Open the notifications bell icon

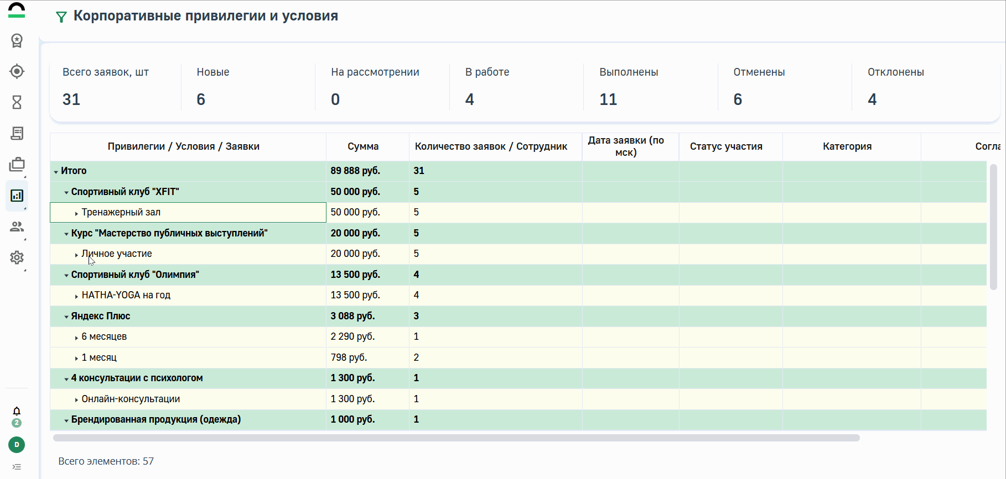(x=17, y=411)
